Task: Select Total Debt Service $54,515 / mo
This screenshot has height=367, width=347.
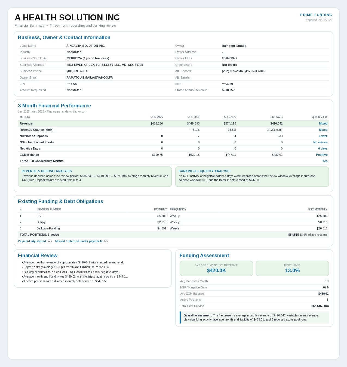Action: pos(320,306)
